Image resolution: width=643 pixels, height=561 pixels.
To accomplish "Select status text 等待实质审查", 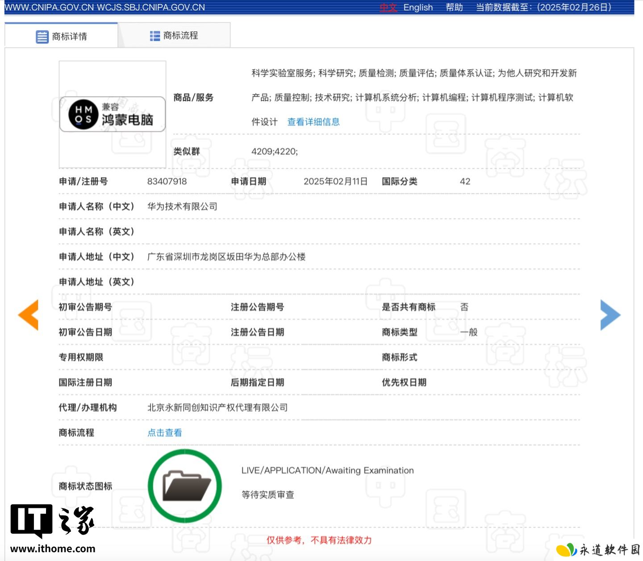I will [268, 495].
